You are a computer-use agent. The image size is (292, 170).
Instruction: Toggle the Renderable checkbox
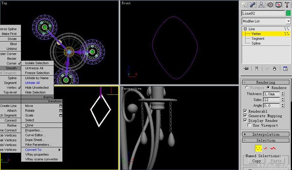click(x=245, y=111)
